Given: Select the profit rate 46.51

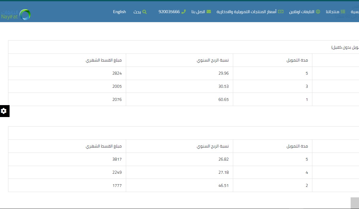Looking at the screenshot, I should coord(224,186).
